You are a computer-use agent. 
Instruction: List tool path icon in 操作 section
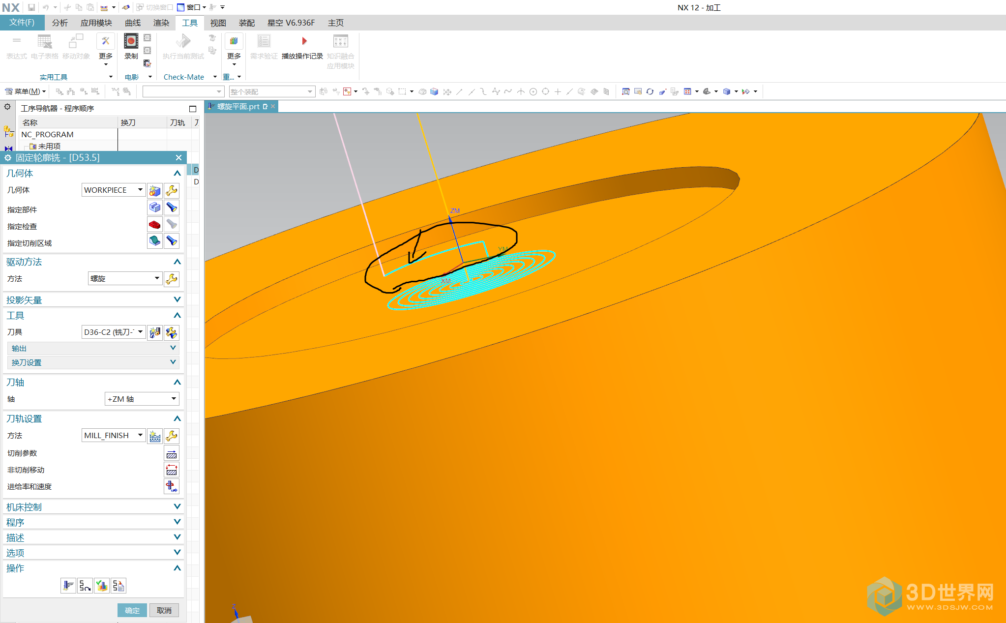pos(118,586)
